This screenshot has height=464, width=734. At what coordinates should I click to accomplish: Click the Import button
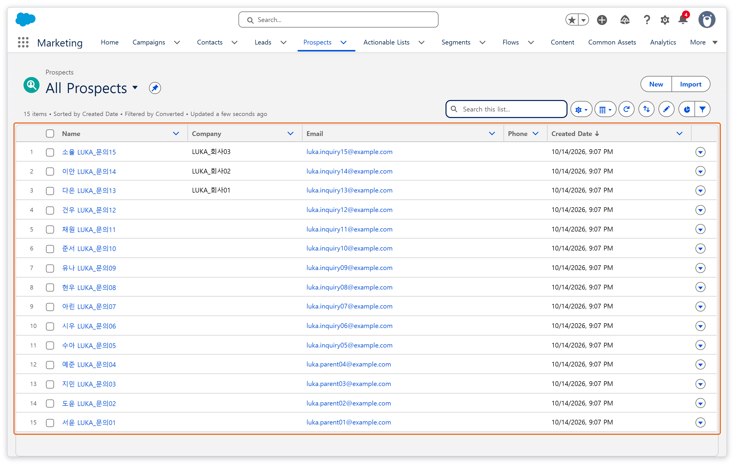[690, 84]
